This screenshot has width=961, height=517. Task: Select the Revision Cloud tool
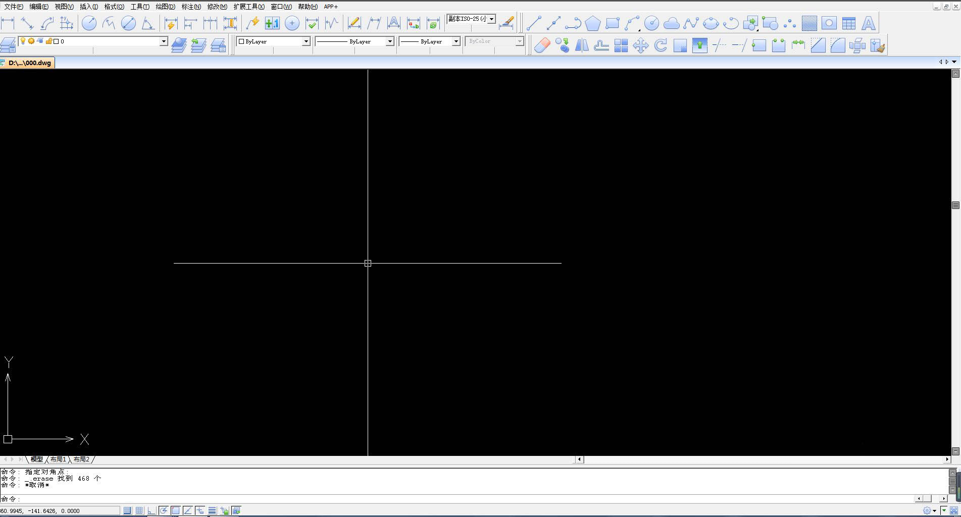[671, 23]
